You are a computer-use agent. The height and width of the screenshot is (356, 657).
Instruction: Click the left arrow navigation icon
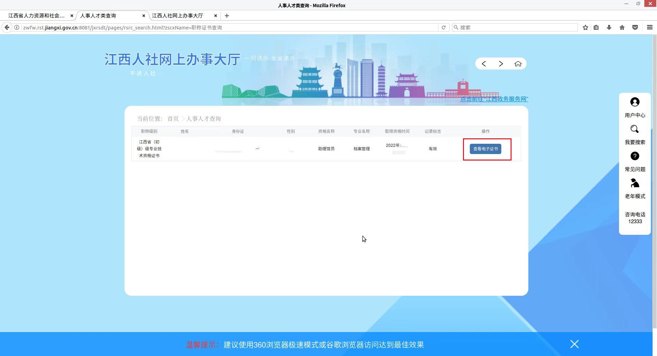click(484, 63)
